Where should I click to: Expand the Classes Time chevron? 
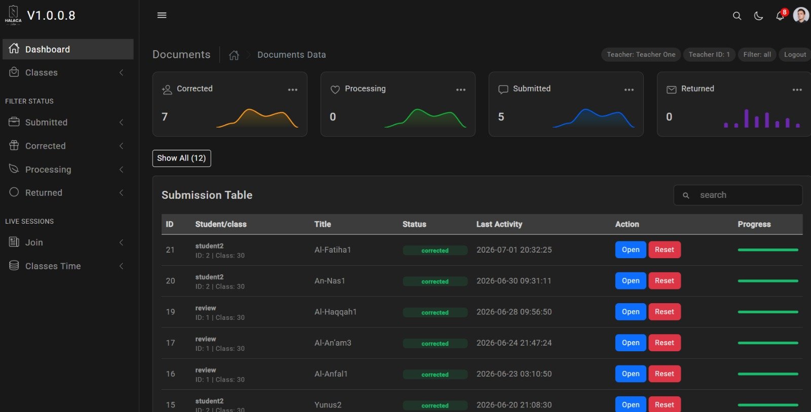(x=121, y=266)
